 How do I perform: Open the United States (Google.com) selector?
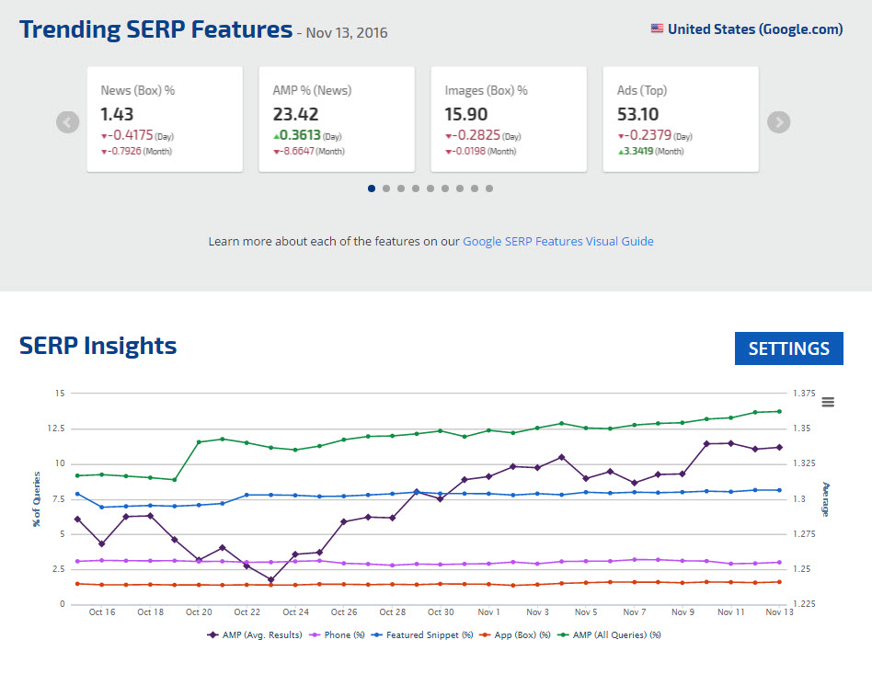(x=754, y=29)
